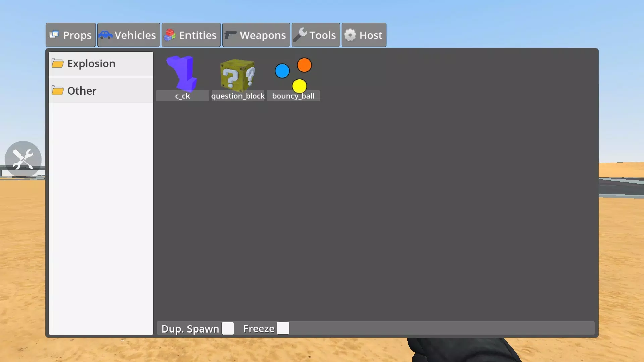Click the Tools toolbar button
644x362 pixels.
(316, 35)
